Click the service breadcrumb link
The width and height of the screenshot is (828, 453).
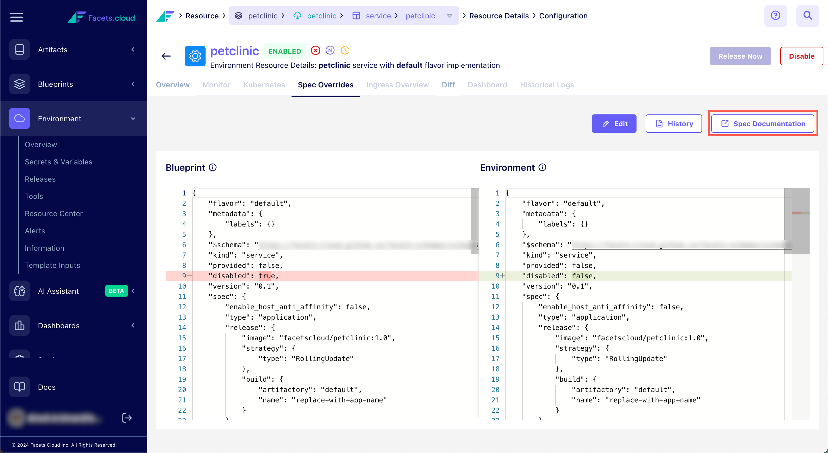(x=378, y=16)
